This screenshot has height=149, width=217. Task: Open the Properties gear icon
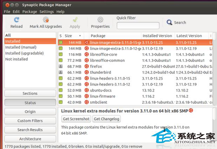click(100, 20)
